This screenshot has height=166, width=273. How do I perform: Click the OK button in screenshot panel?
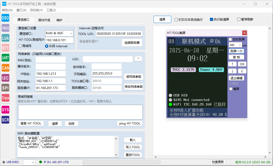click(x=242, y=64)
